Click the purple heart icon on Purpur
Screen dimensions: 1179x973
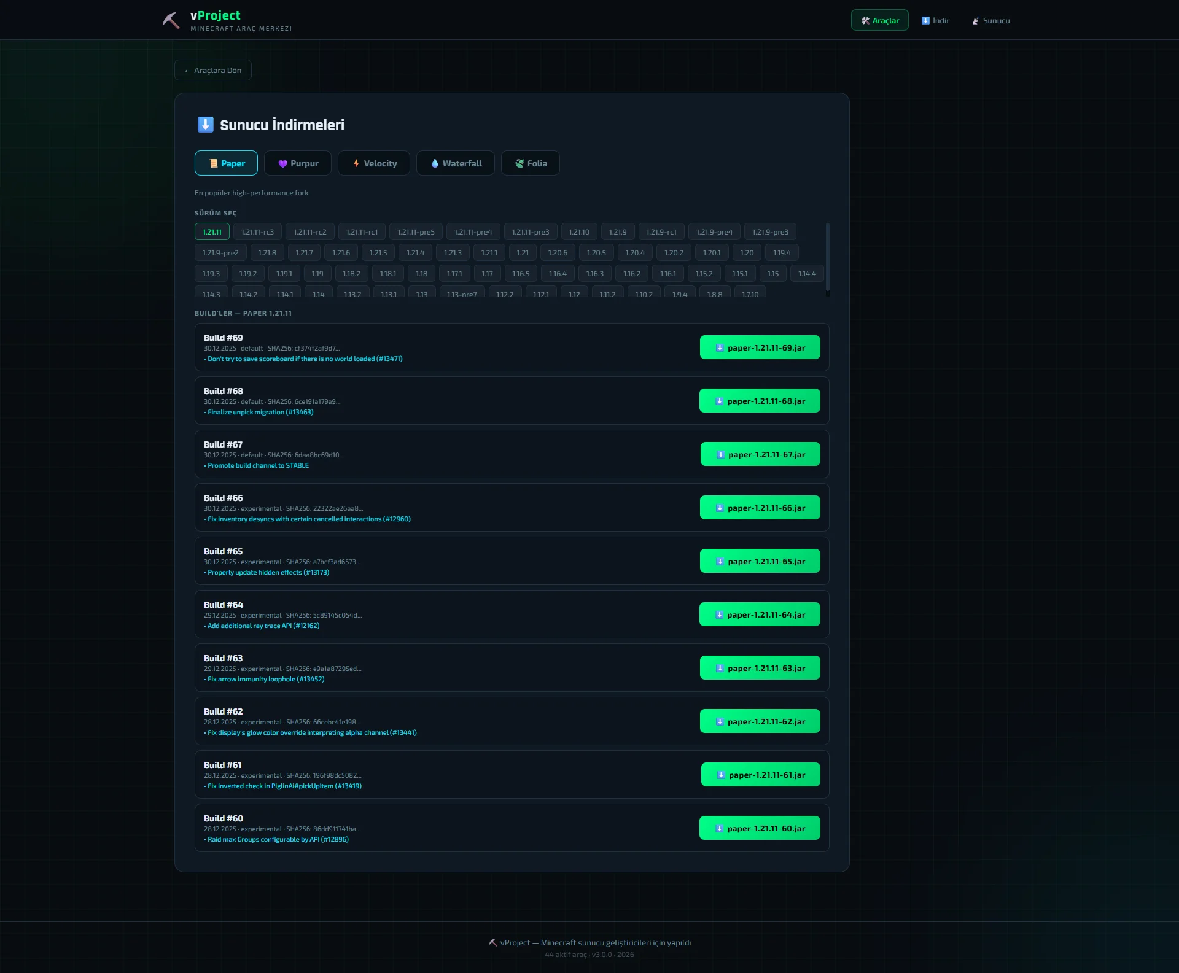coord(282,163)
